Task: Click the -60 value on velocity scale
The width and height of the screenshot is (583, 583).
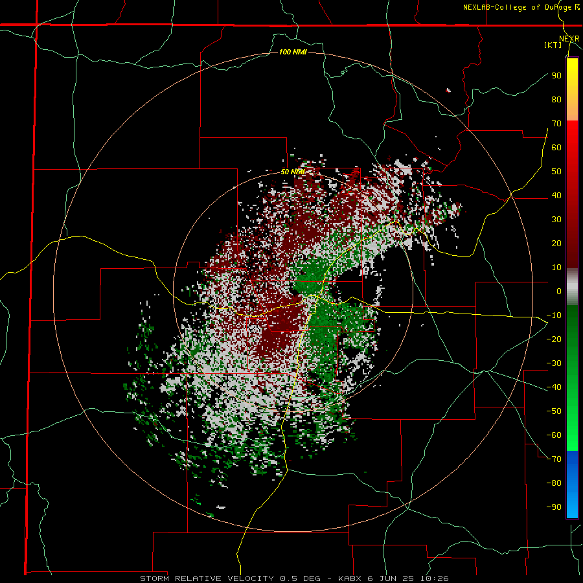Action: (554, 435)
